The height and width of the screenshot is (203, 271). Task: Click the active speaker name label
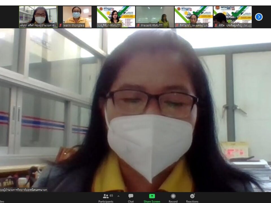click(24, 190)
